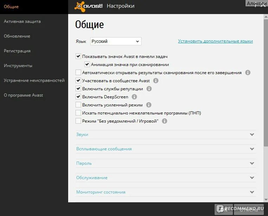Uncheck 'Анимация значка при сканировании'
268x216 pixels.
(87, 64)
